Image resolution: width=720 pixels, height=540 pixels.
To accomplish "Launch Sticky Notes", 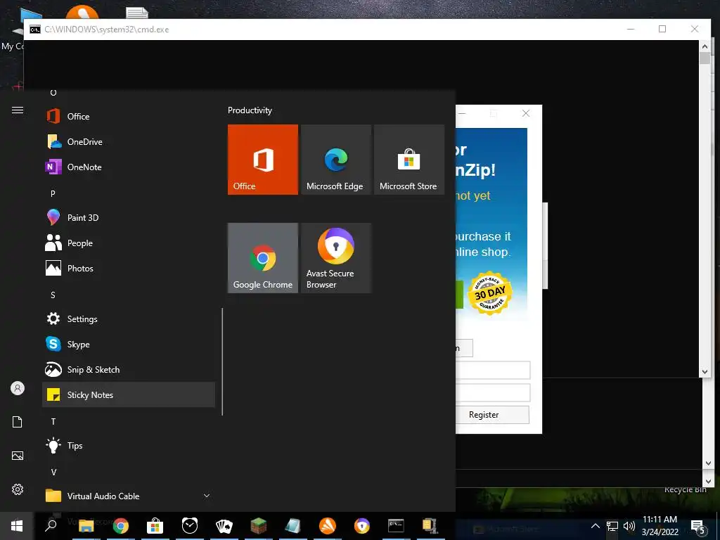I will (129, 394).
